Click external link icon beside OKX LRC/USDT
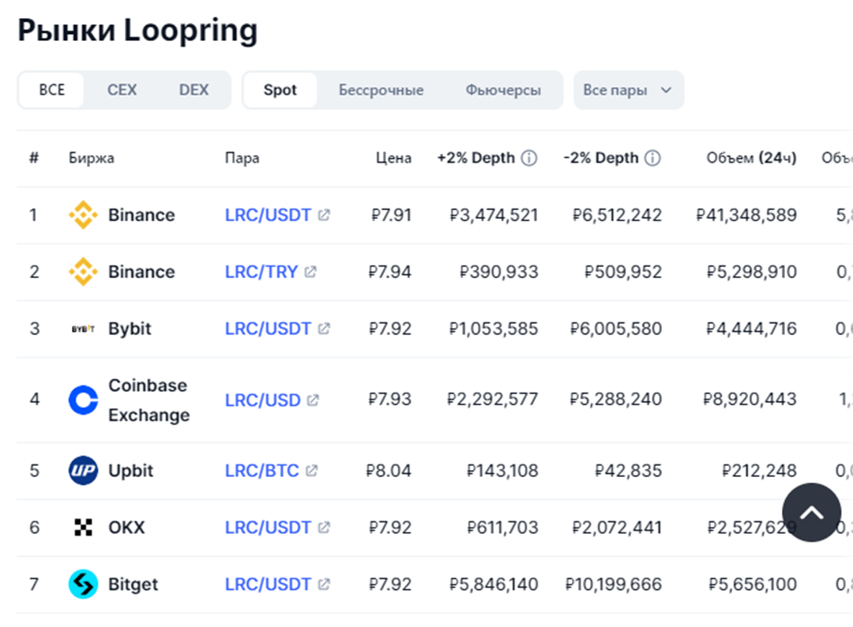The height and width of the screenshot is (627, 853). pos(324,527)
